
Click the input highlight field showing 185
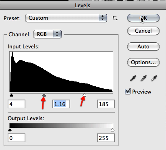point(106,104)
